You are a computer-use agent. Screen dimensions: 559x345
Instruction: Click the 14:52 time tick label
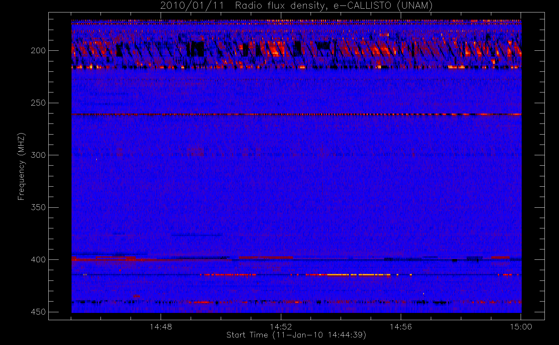pos(281,327)
